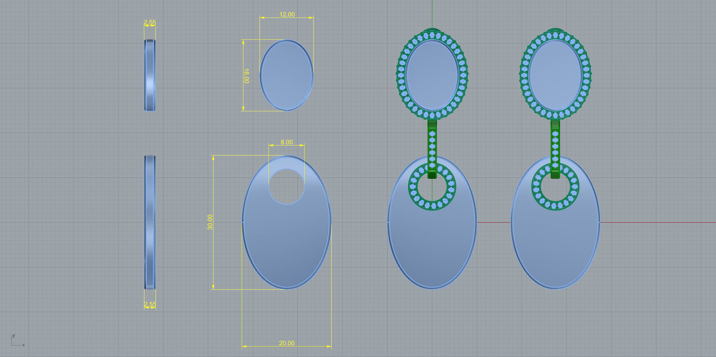Select the tall oval side-profile object

tap(150, 222)
